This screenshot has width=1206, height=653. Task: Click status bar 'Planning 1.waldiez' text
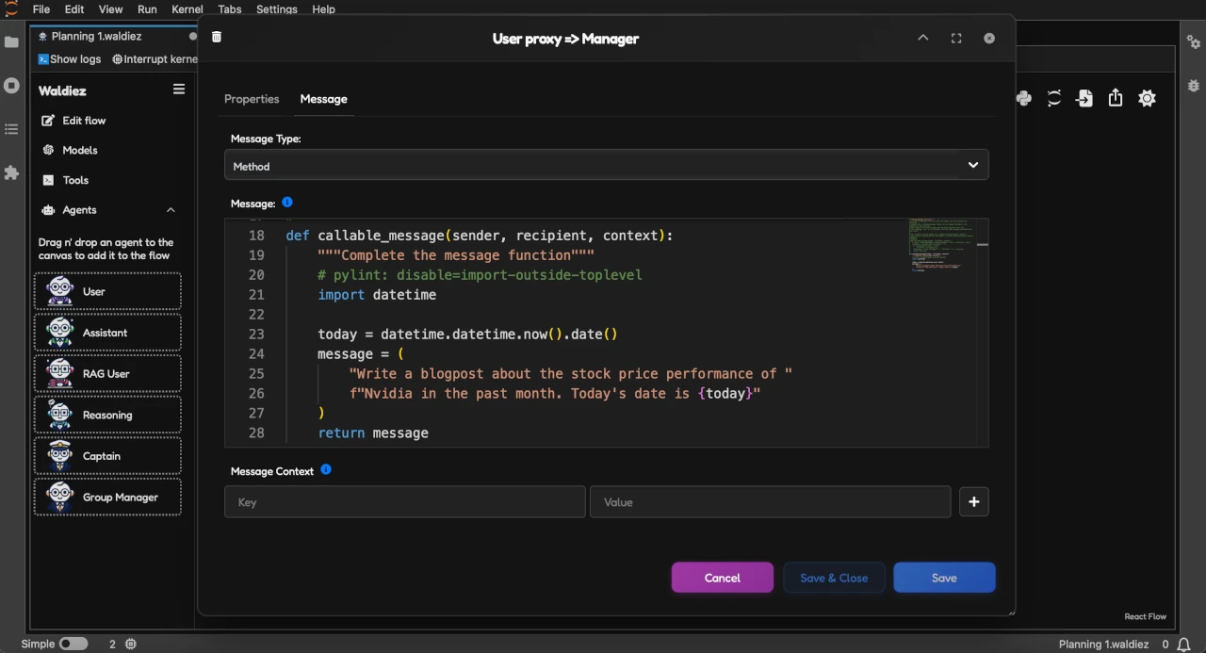pyautogui.click(x=1103, y=645)
